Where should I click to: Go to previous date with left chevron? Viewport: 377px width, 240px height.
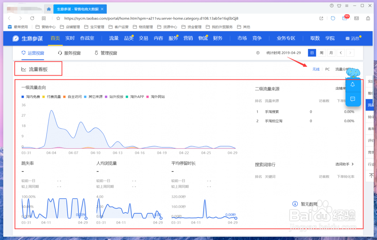[341, 53]
